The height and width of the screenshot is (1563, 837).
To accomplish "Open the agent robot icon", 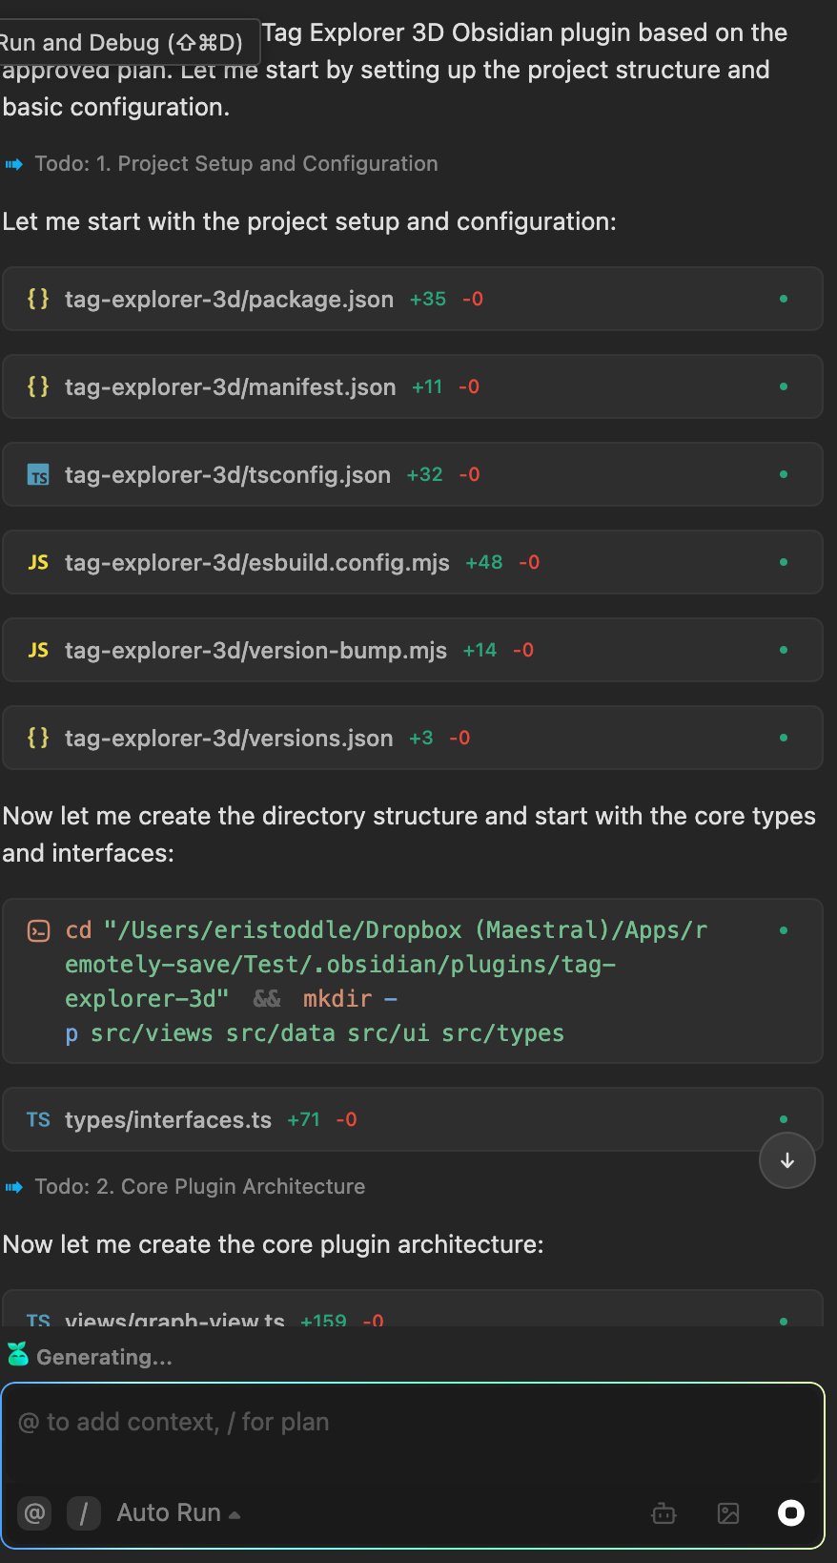I will (663, 1513).
